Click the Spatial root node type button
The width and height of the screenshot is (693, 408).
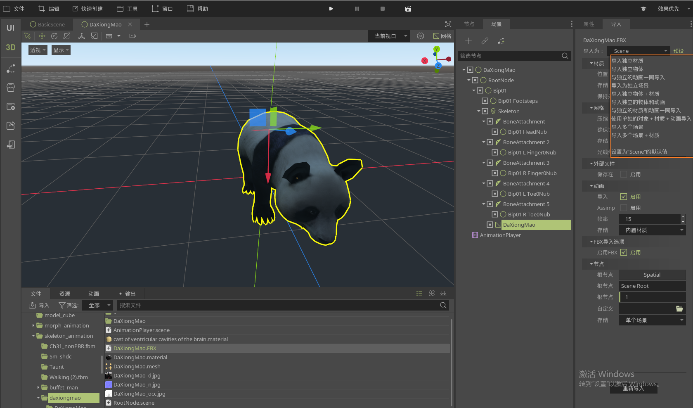(652, 275)
